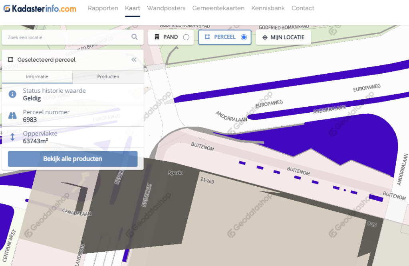Click the Geselecteerd perceel header icon
The width and height of the screenshot is (409, 266).
(x=10, y=60)
